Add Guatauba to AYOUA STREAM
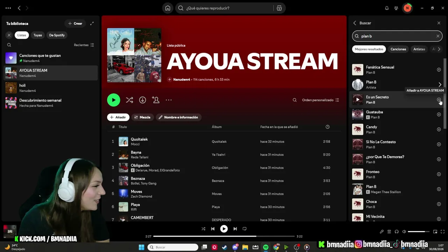 (x=439, y=114)
